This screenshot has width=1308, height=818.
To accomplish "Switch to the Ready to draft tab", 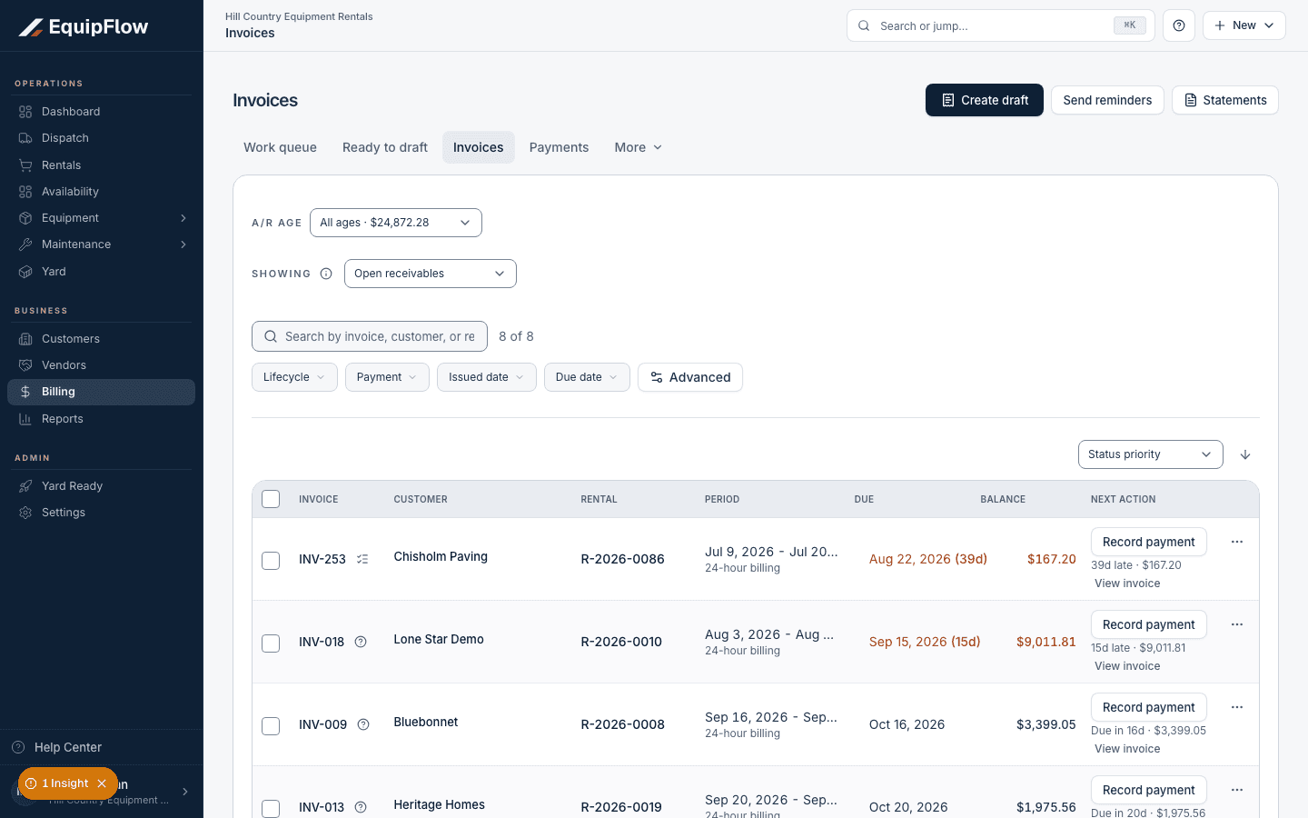I will [x=385, y=147].
